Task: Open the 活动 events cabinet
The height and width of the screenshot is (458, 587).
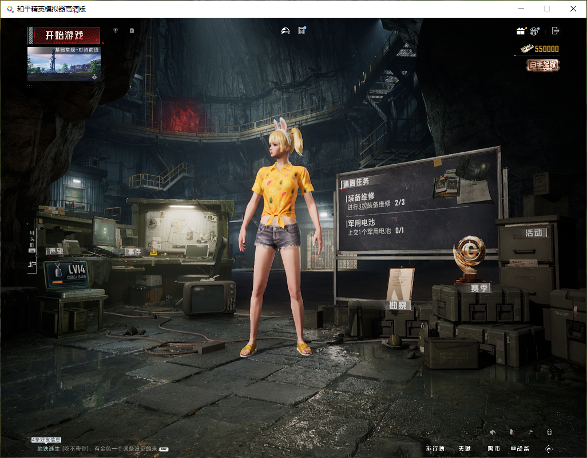Action: tap(534, 232)
